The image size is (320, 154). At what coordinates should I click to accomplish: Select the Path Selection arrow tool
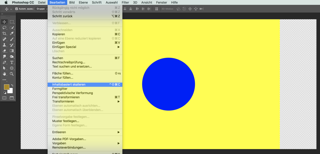tap(4, 68)
